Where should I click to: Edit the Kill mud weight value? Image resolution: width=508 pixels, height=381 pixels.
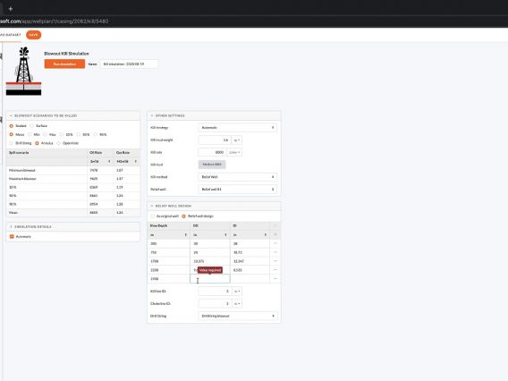click(215, 140)
